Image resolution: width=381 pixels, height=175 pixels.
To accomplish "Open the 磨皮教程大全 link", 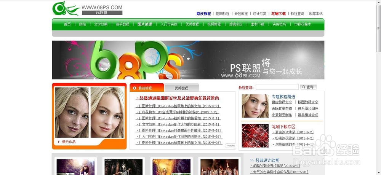I will [x=282, y=102].
